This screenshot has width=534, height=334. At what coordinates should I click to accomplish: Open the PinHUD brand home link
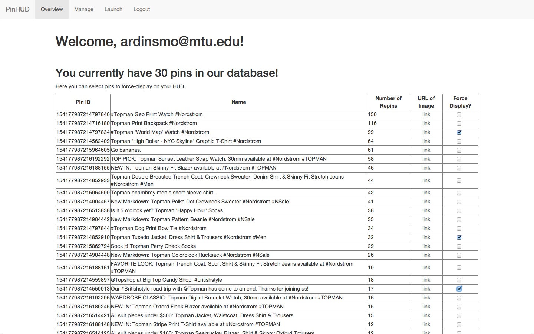point(17,9)
